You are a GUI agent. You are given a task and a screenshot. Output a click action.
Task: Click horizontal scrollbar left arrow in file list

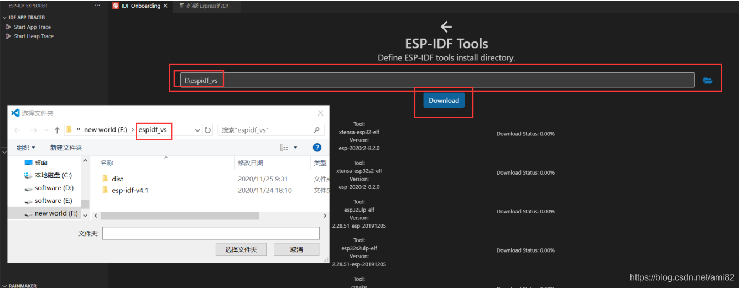96,216
